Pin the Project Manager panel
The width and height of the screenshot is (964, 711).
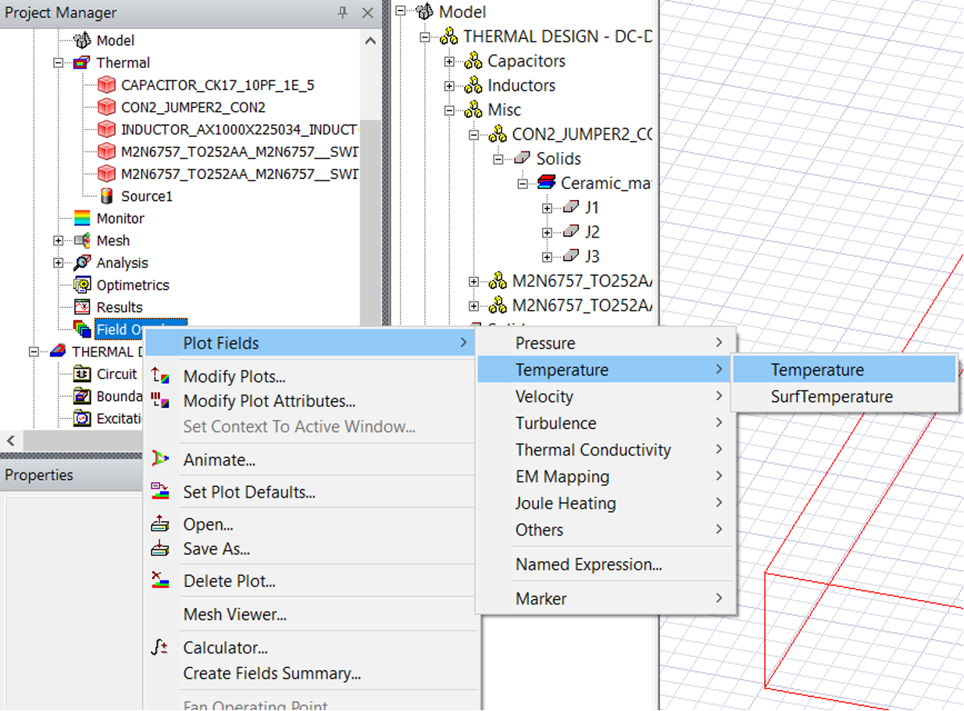(x=342, y=13)
